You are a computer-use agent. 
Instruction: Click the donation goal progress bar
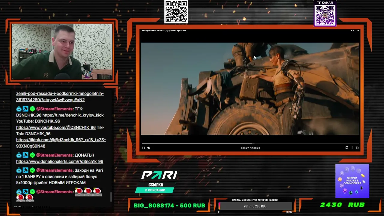click(x=255, y=206)
